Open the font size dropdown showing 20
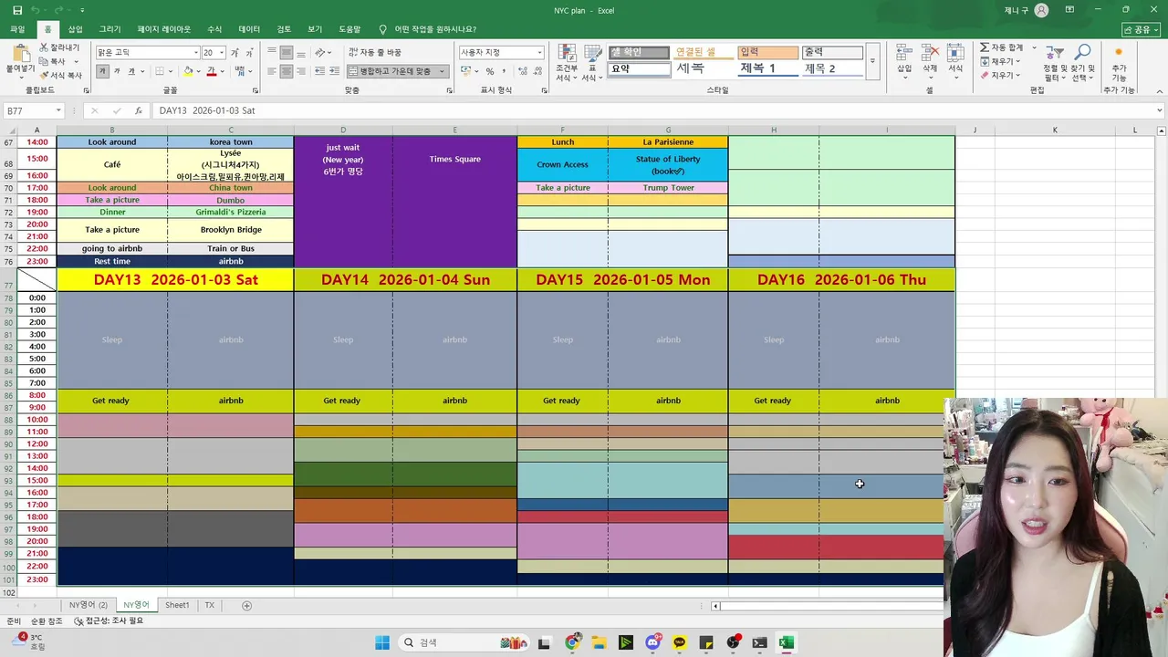This screenshot has width=1168, height=657. (222, 53)
